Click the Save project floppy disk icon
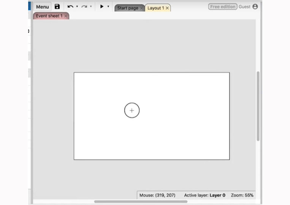290x205 pixels. click(57, 6)
